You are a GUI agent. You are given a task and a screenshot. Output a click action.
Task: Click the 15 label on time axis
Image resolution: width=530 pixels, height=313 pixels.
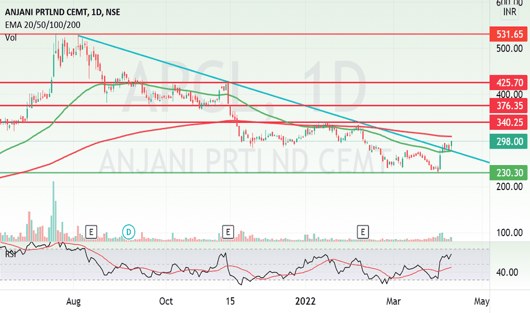click(x=230, y=301)
